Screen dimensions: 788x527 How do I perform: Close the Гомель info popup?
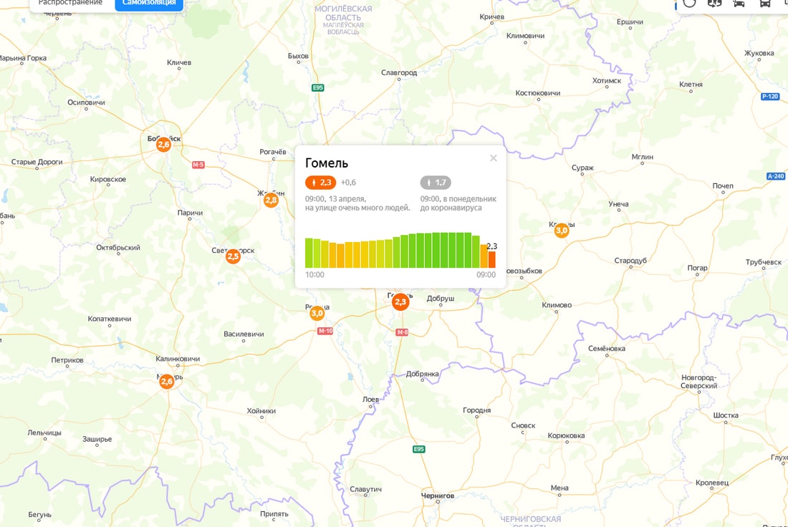pyautogui.click(x=493, y=158)
